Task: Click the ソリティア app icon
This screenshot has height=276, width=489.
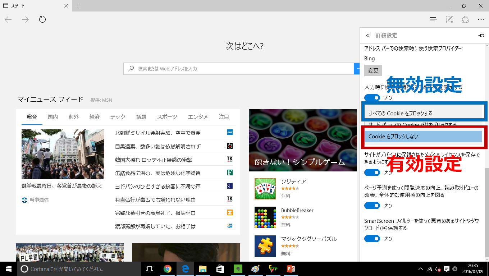Action: (265, 189)
